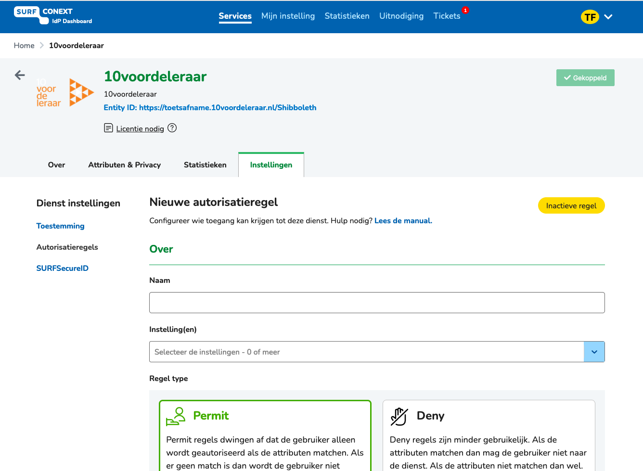Select the Deny rule type card
Screen dimensions: 643x471
point(489,435)
